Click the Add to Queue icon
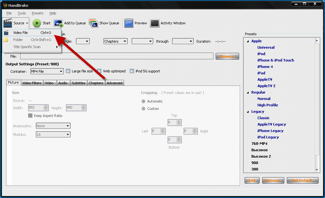This screenshot has width=325, height=198. [x=58, y=23]
